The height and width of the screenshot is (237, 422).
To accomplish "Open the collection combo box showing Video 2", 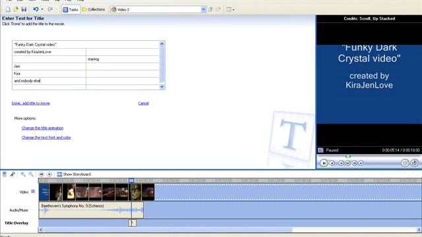I will pos(158,9).
